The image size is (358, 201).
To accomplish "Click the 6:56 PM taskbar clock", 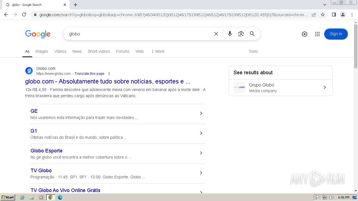I will pyautogui.click(x=344, y=197).
